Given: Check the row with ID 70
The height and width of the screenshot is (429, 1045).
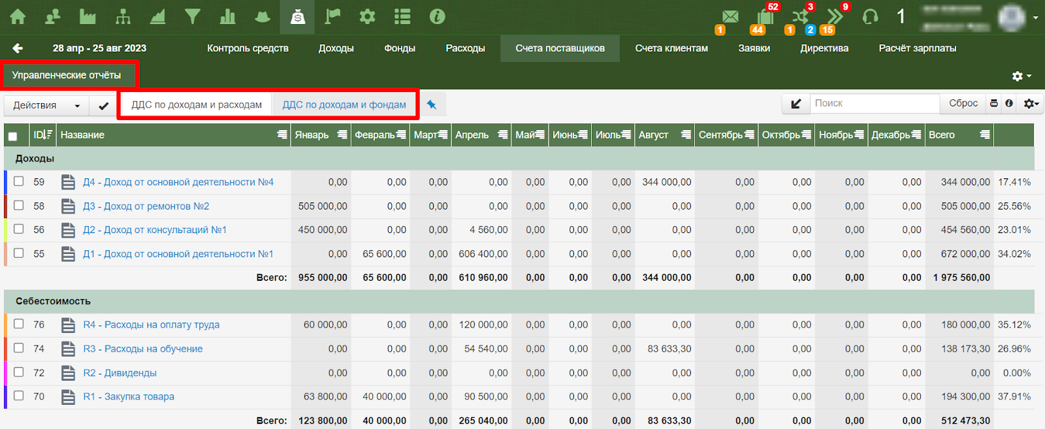Looking at the screenshot, I should [19, 396].
